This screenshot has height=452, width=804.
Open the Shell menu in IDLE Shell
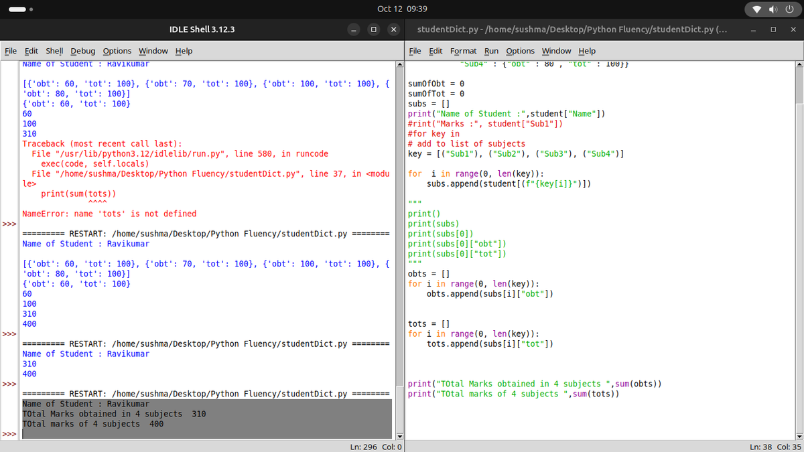[x=54, y=51]
